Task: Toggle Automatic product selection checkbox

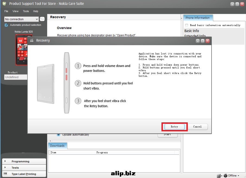Action: (6, 25)
